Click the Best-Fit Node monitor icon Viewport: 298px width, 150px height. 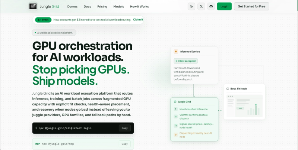228,89
